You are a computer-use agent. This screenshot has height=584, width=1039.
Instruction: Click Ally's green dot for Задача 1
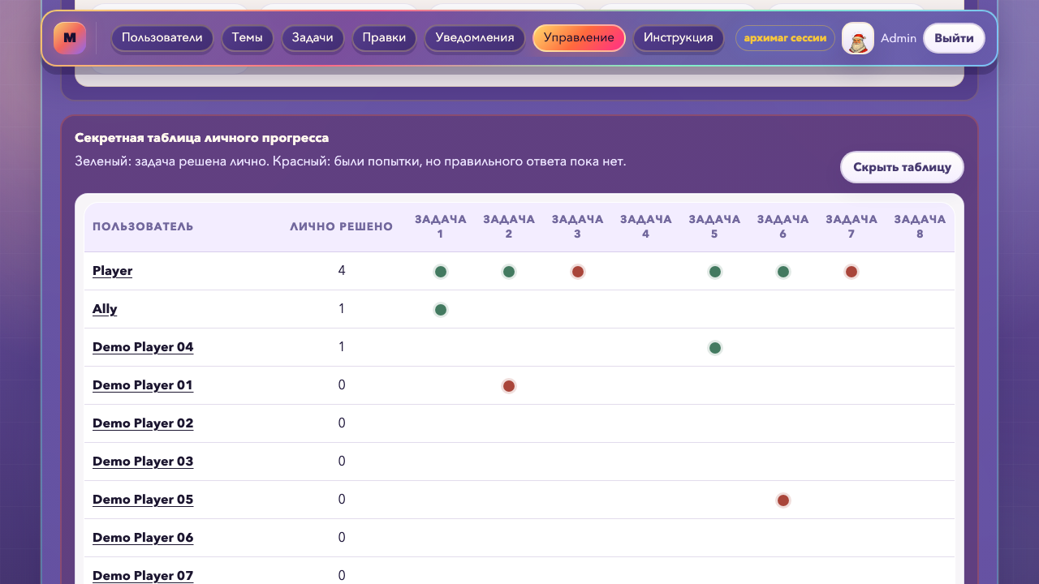[x=441, y=310]
